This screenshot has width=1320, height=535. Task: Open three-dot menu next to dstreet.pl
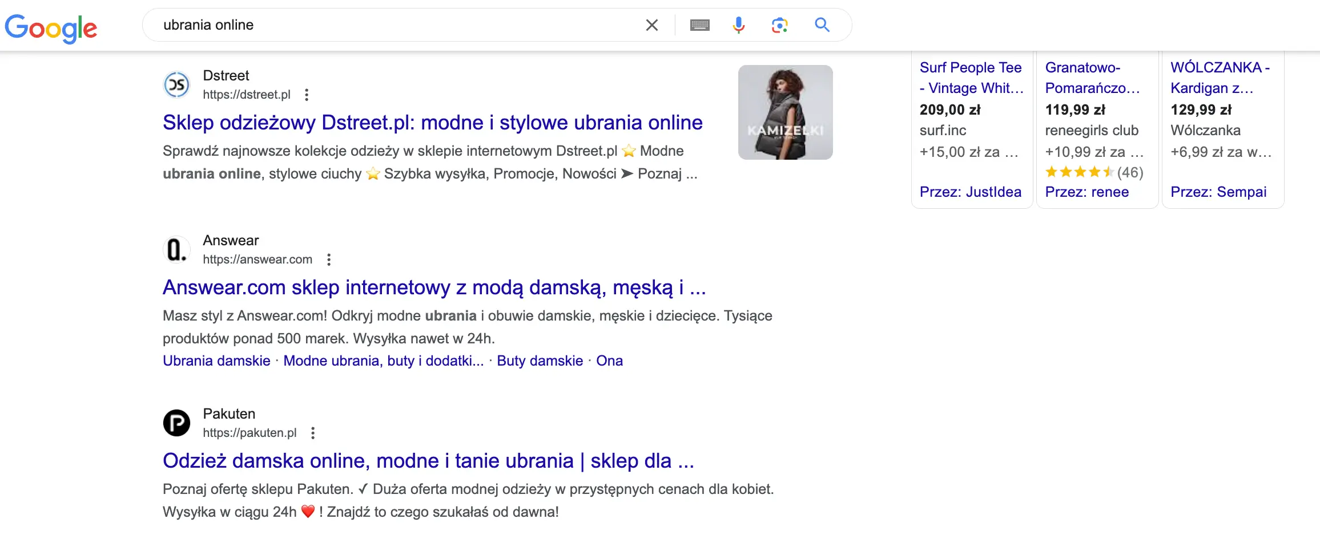coord(307,95)
